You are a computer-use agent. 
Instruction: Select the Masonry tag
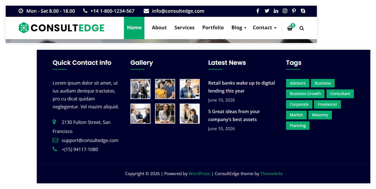pos(320,115)
